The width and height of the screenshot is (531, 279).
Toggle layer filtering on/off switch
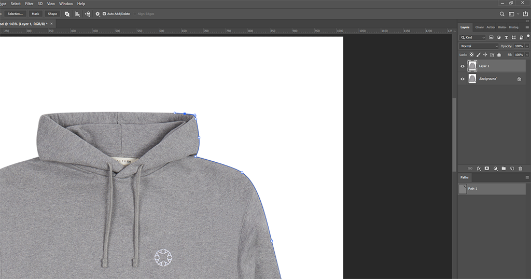click(x=528, y=36)
